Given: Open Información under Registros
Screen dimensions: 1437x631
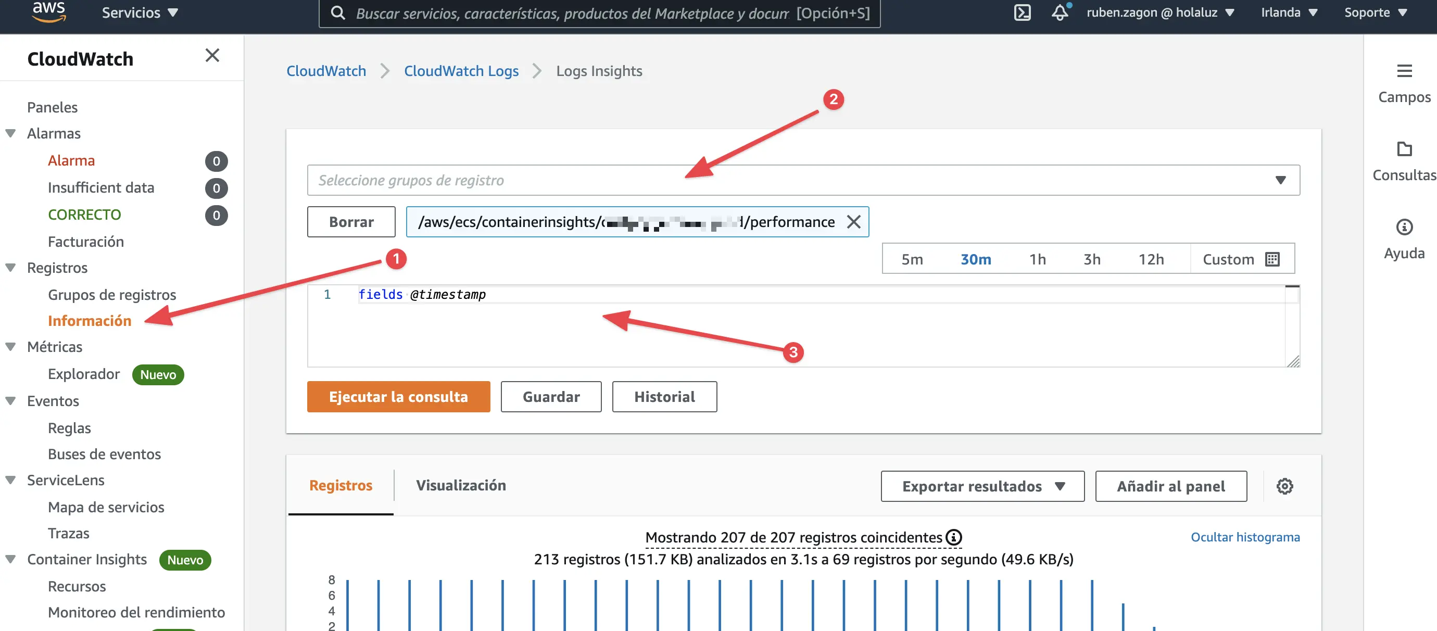Looking at the screenshot, I should [89, 321].
